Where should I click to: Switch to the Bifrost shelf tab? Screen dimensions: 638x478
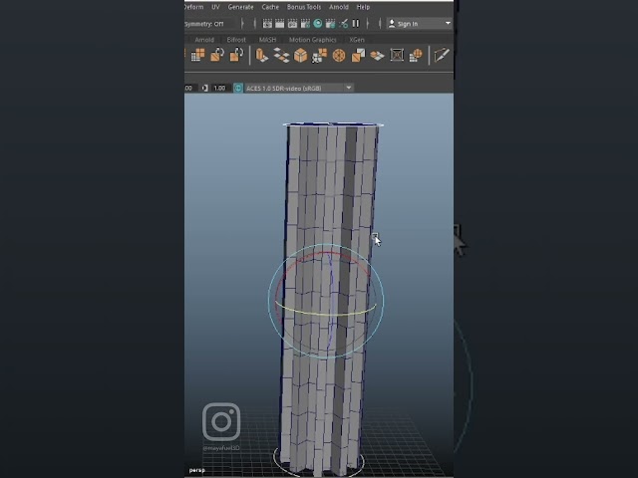point(236,40)
